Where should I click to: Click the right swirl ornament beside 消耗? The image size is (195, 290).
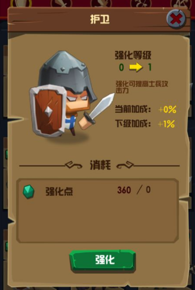click(x=125, y=165)
